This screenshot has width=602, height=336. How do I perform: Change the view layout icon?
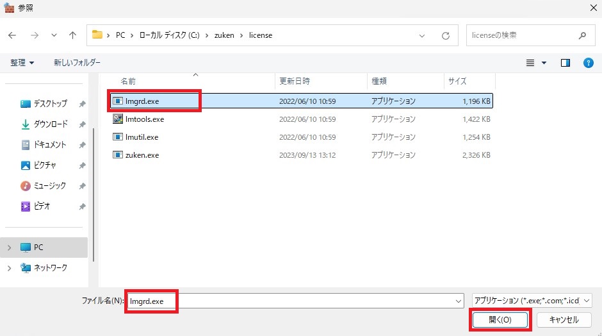530,63
